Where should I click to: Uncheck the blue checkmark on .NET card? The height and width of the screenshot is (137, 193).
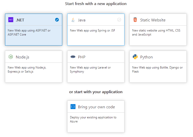tap(57, 20)
